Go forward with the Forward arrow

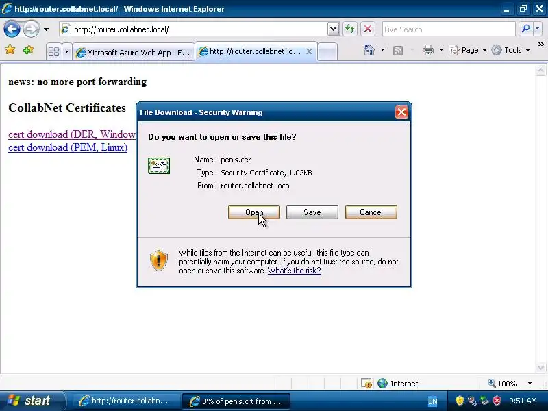(31, 29)
